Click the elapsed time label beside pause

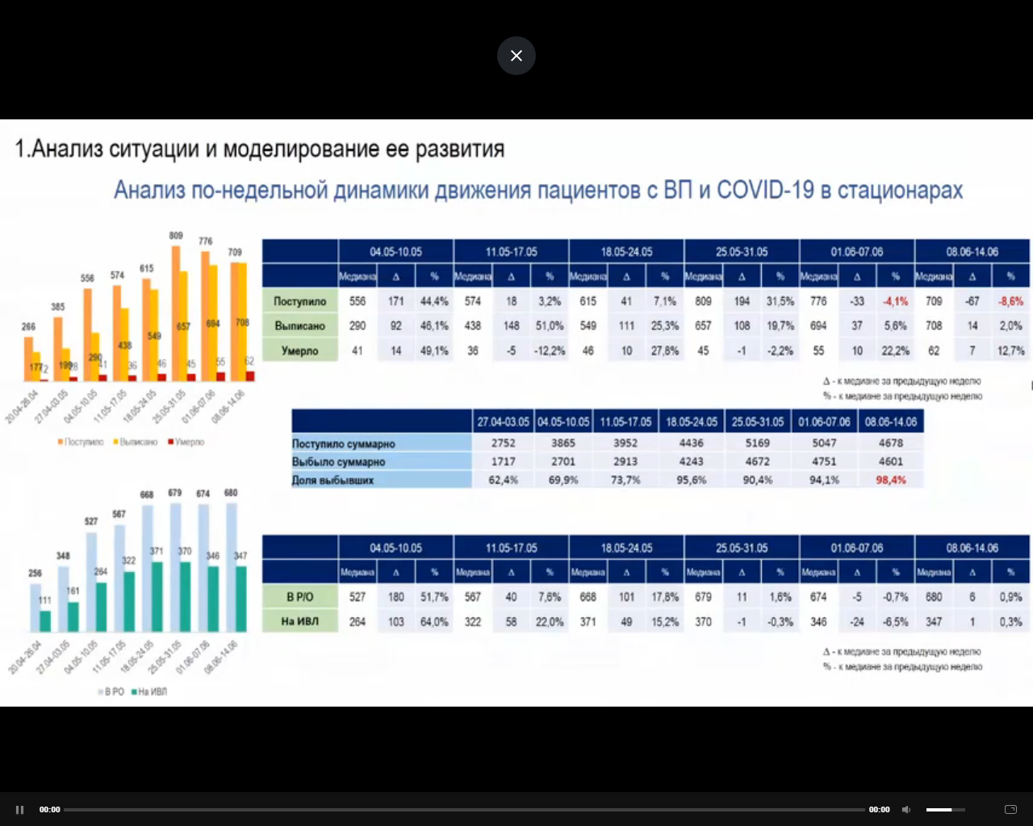50,809
